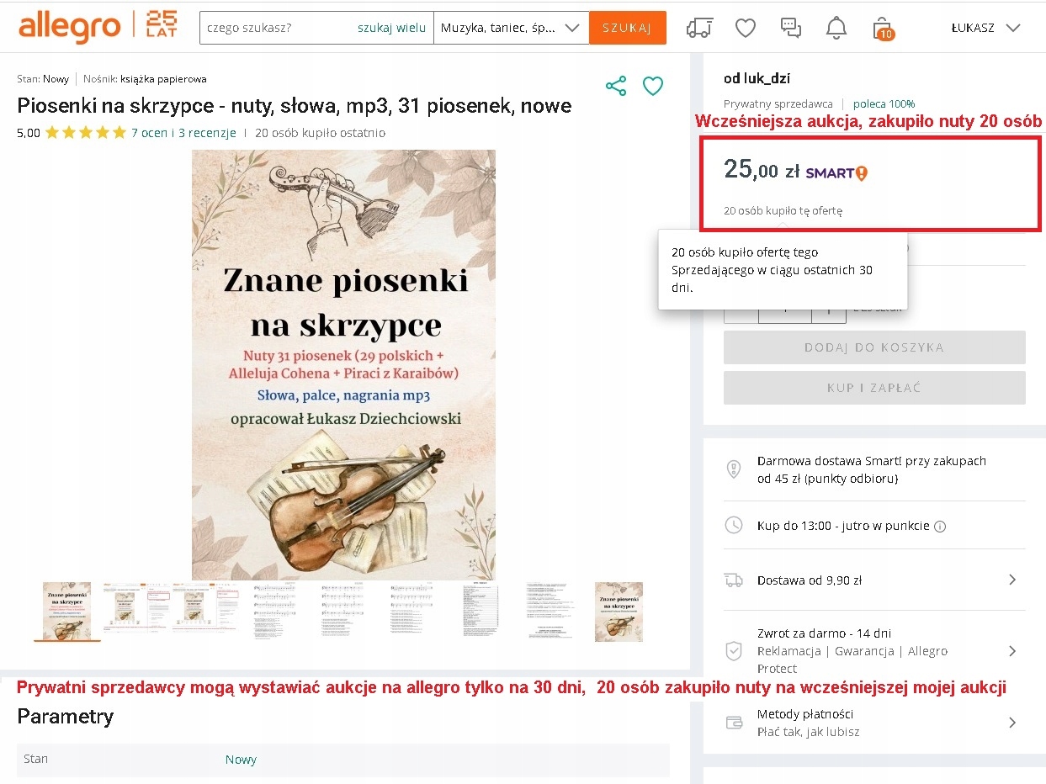Image resolution: width=1046 pixels, height=784 pixels.
Task: Open ŁUKASZ account dropdown menu
Action: [985, 28]
